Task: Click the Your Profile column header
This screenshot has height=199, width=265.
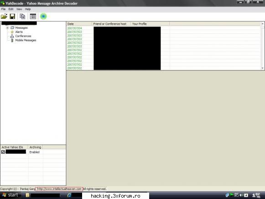Action: (150, 24)
